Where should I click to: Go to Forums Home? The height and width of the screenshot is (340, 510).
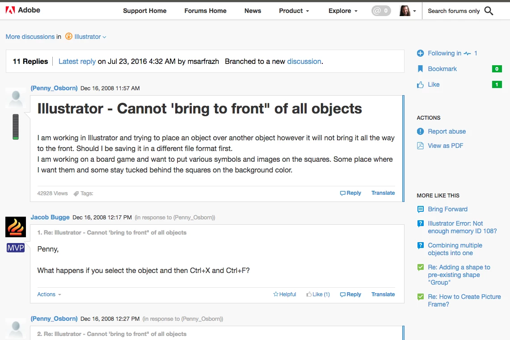(x=205, y=11)
